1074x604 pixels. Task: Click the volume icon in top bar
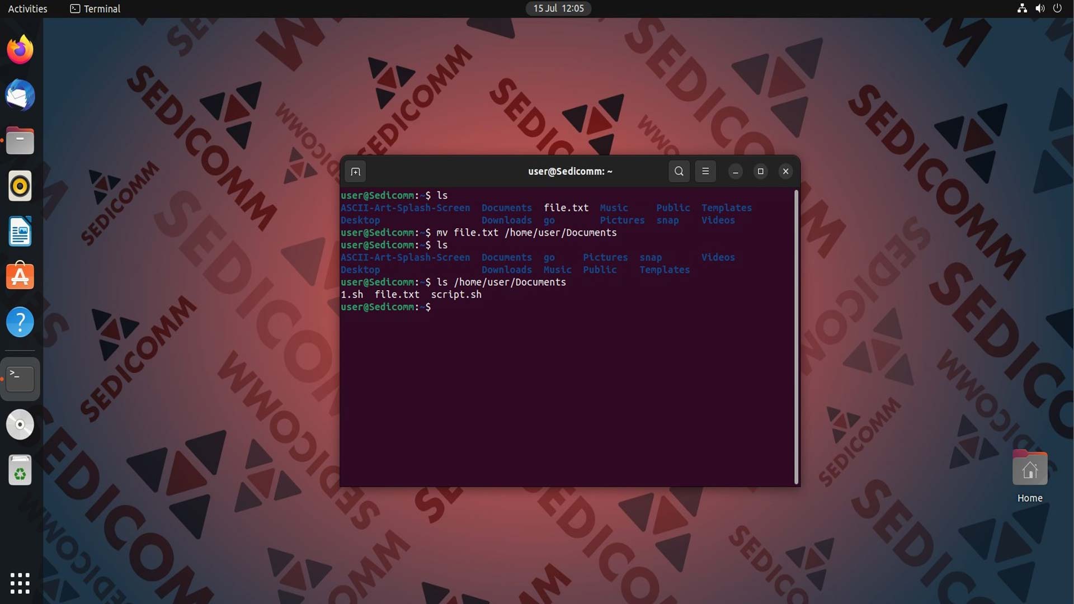(1040, 8)
